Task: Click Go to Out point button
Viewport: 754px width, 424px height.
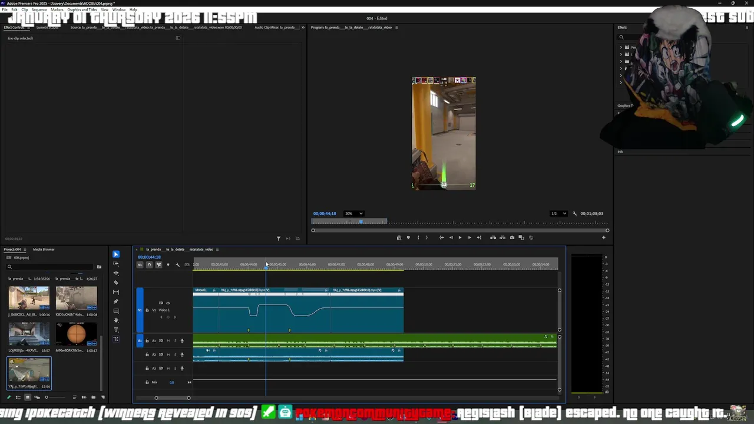Action: pyautogui.click(x=478, y=237)
